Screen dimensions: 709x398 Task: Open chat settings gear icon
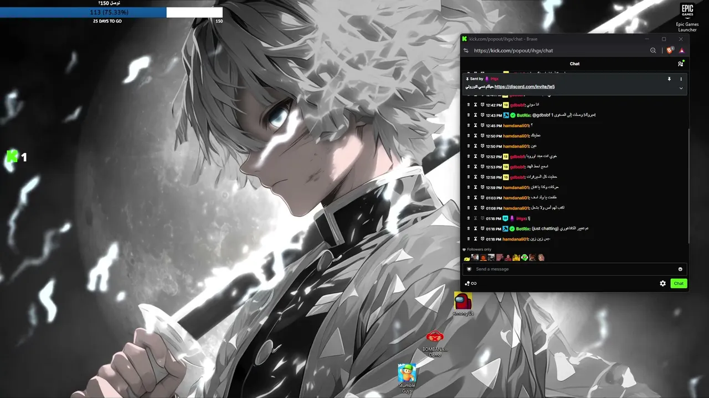click(x=662, y=284)
